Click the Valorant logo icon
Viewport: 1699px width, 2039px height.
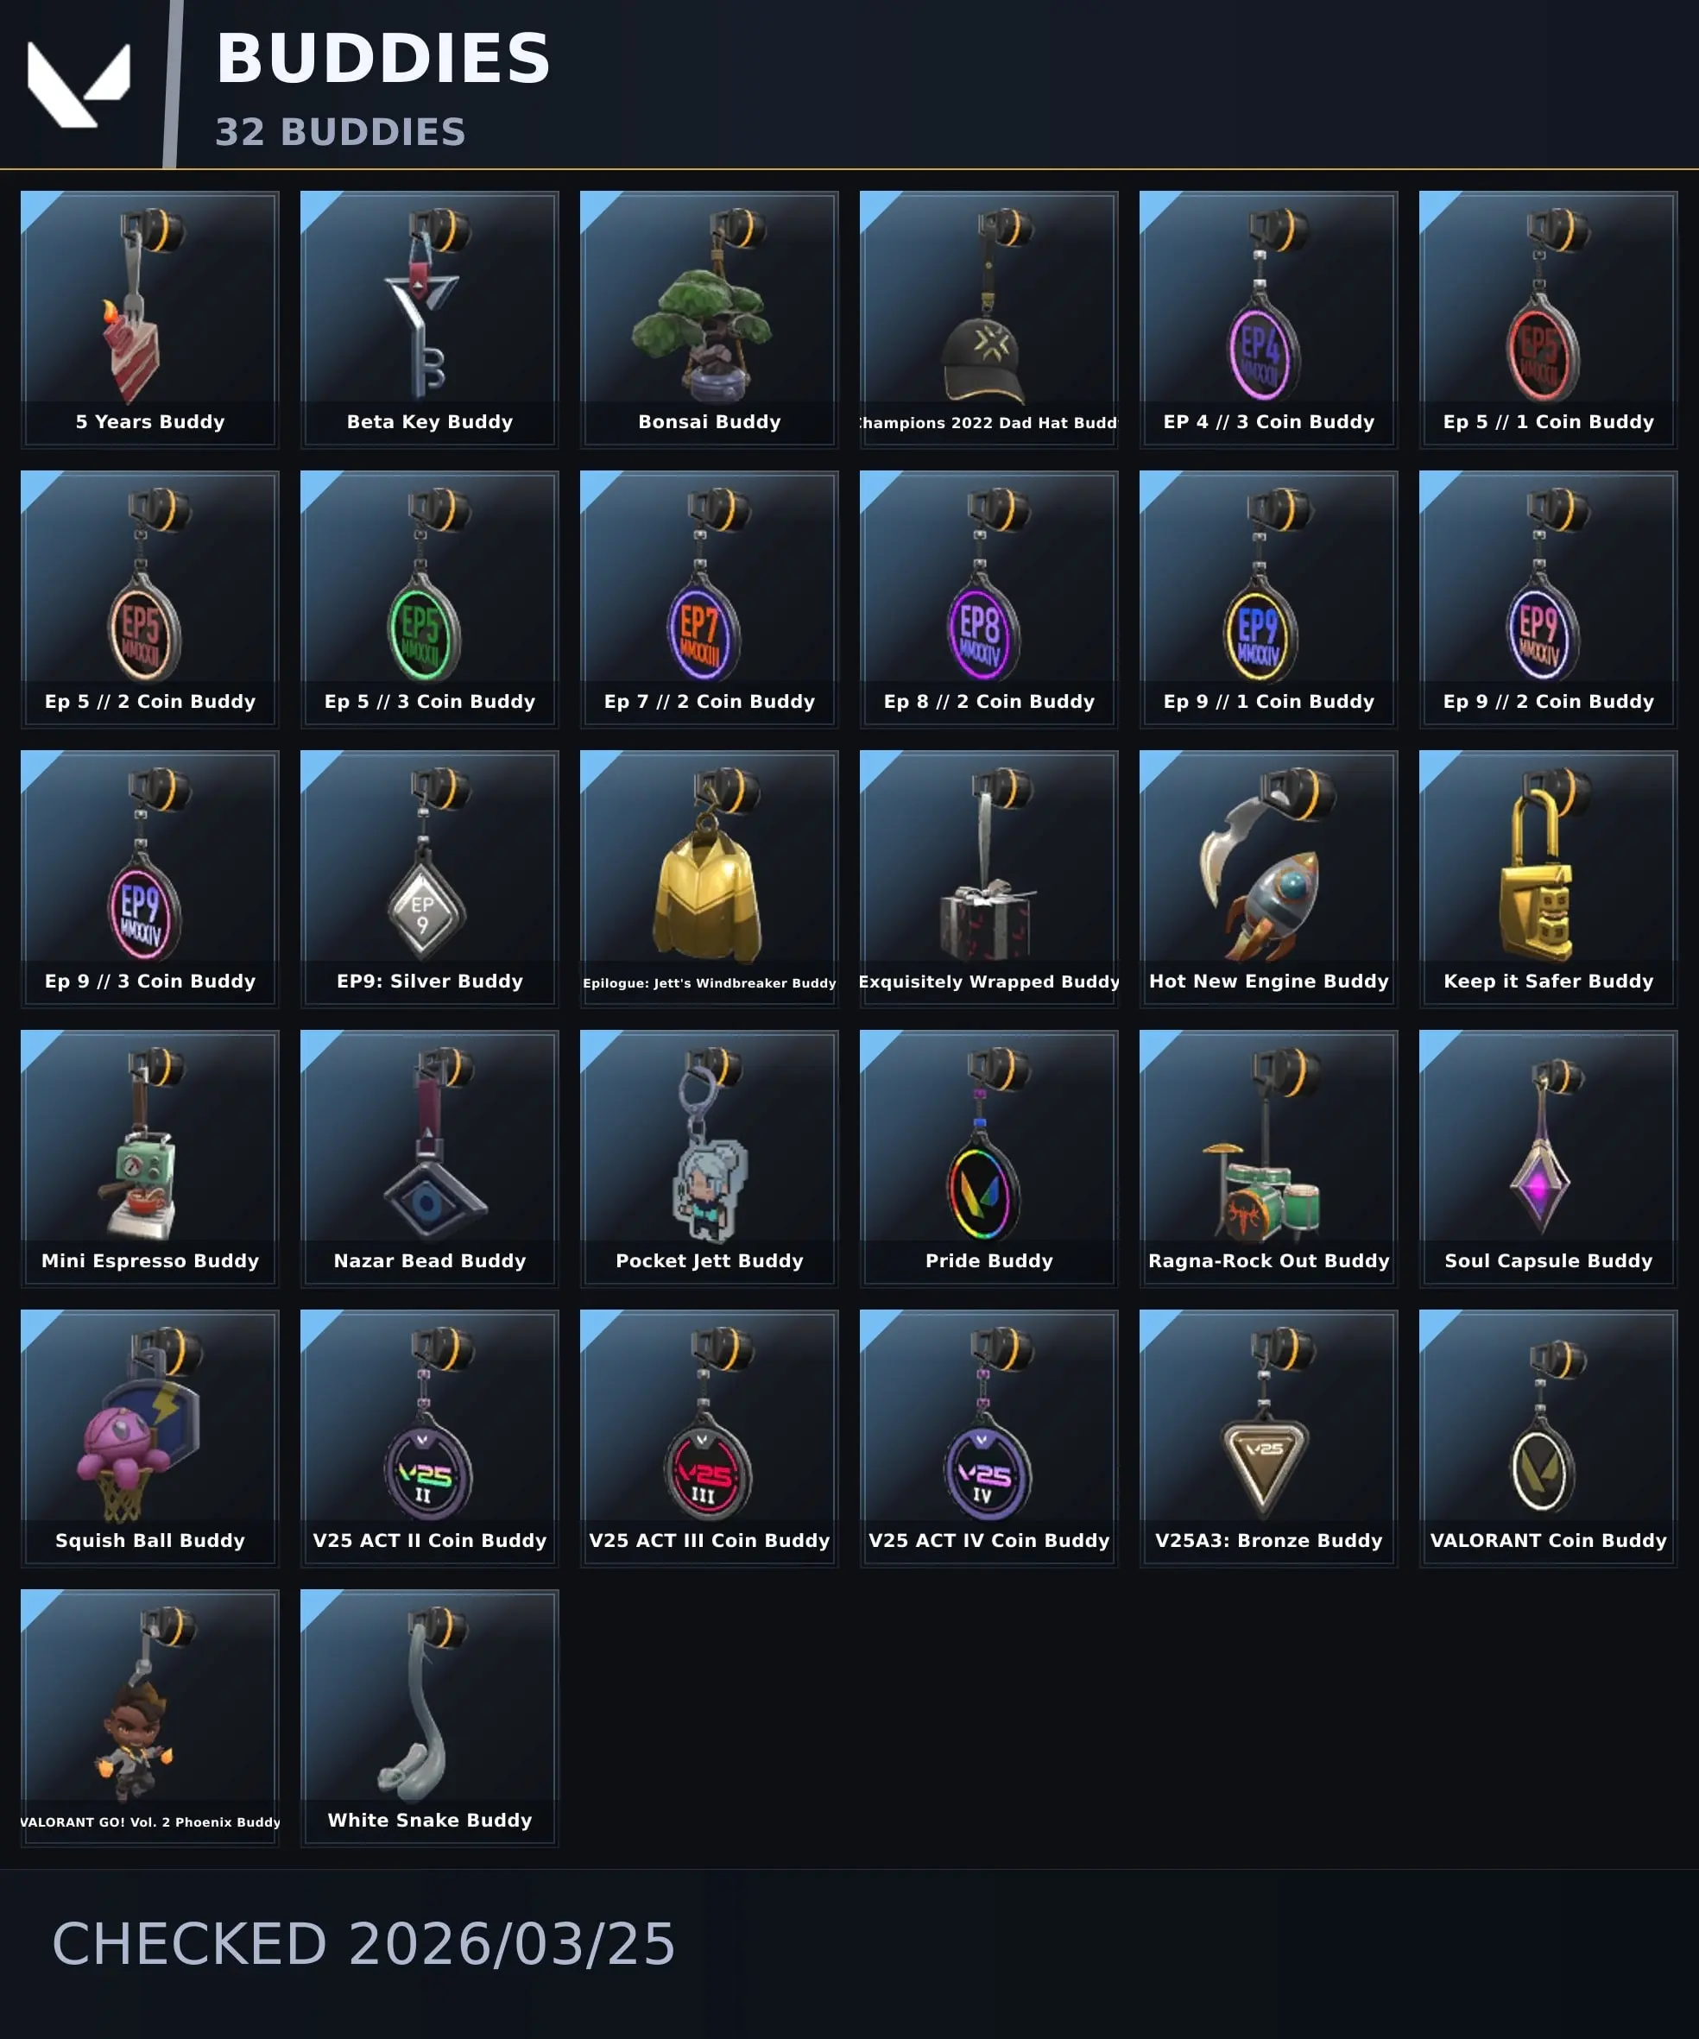[x=79, y=85]
